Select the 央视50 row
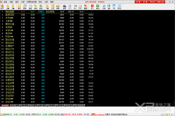Viewport: 175px width, 116px height. [x=47, y=27]
